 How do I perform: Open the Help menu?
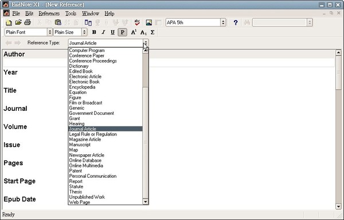(x=110, y=14)
